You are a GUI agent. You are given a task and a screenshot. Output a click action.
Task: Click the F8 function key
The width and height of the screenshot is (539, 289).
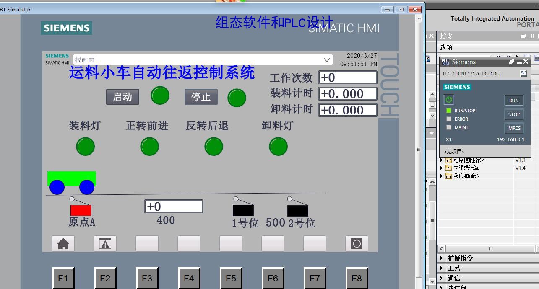coord(357,278)
